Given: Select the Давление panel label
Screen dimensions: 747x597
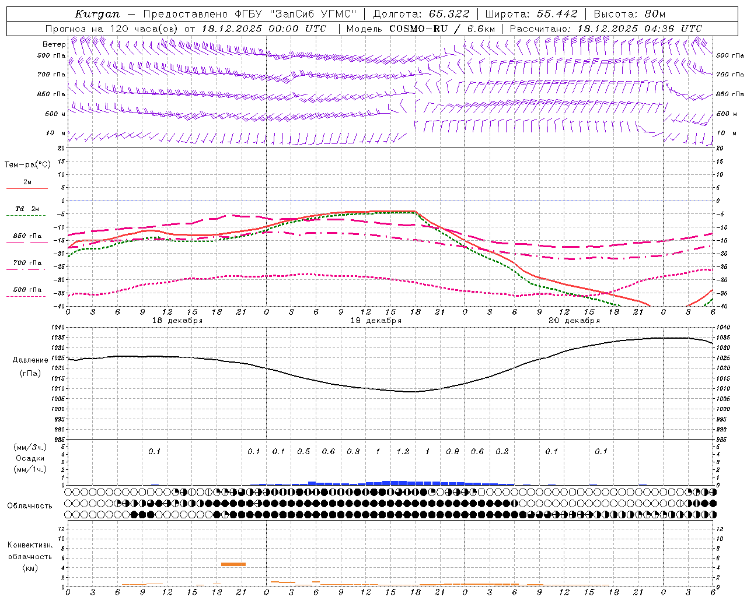Looking at the screenshot, I should click(x=30, y=360).
